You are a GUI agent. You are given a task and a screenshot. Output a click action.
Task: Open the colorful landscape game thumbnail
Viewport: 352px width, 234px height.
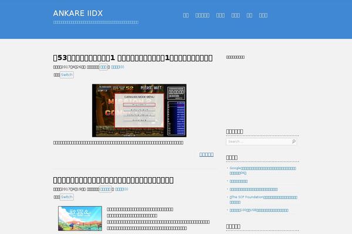[x=80, y=218]
